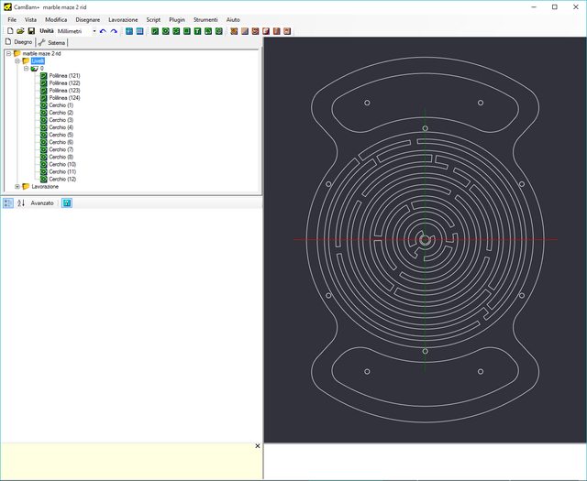Image resolution: width=587 pixels, height=481 pixels.
Task: Open the Disegnare menu
Action: tap(88, 19)
